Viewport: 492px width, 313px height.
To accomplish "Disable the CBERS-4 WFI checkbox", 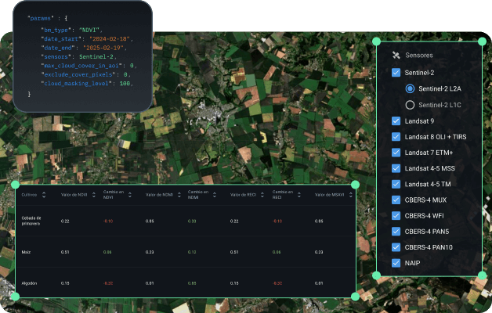I will 396,215.
